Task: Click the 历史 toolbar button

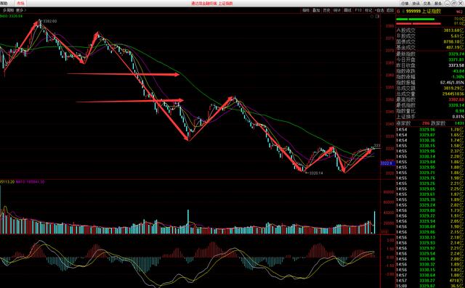Action: click(326, 10)
